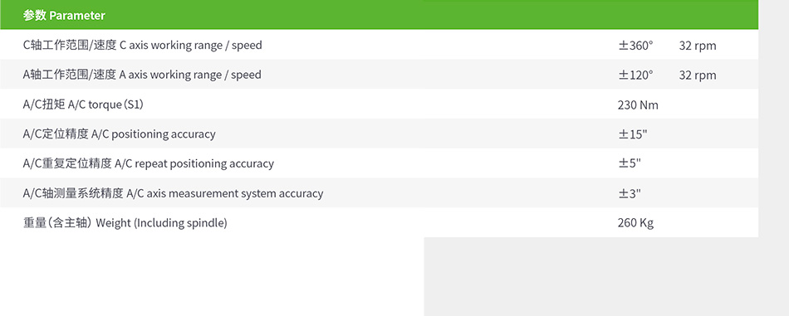
Task: Click the ±360° value for C axis
Action: [635, 46]
